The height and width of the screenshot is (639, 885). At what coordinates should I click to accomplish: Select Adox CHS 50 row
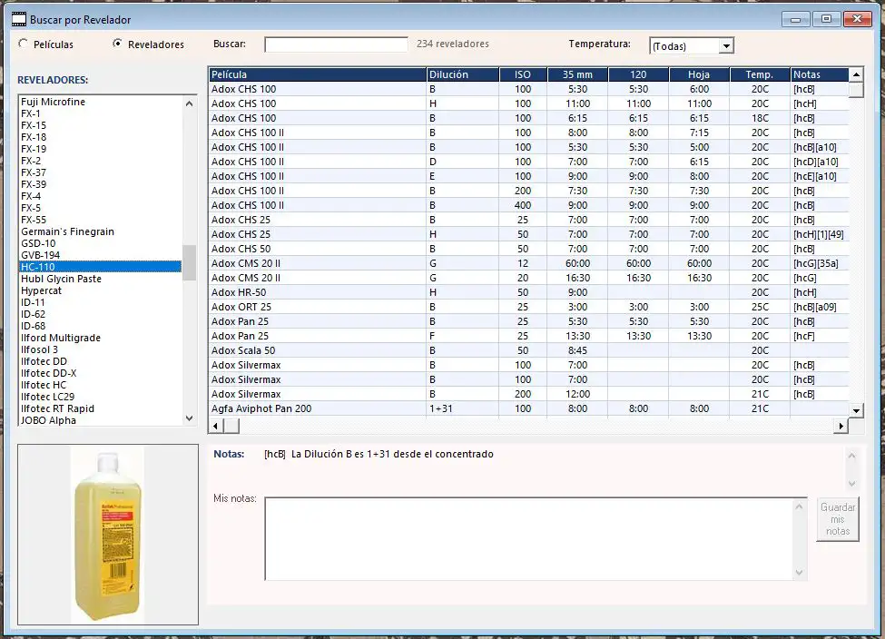click(x=529, y=249)
